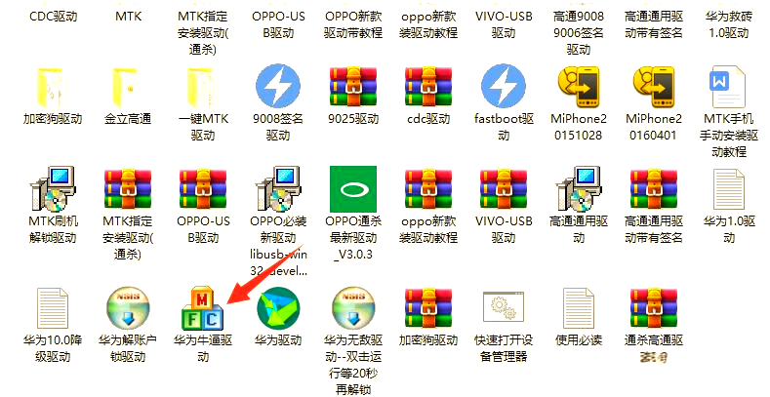The image size is (770, 397).
Task: Select the 华为牛逼驱动 MFC icon
Action: pos(203,309)
